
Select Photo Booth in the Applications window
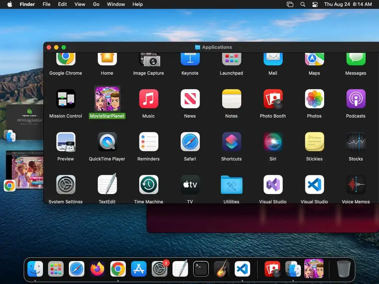273,98
